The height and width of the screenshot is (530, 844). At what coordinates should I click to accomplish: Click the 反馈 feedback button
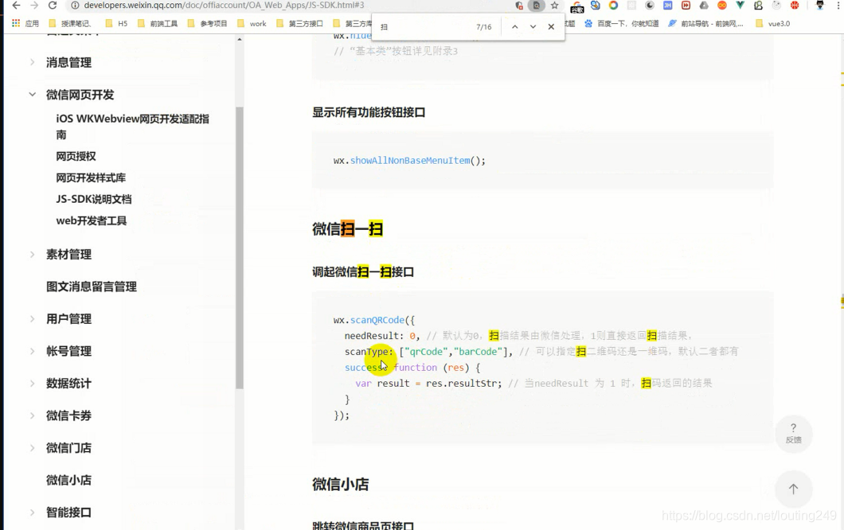coord(793,434)
